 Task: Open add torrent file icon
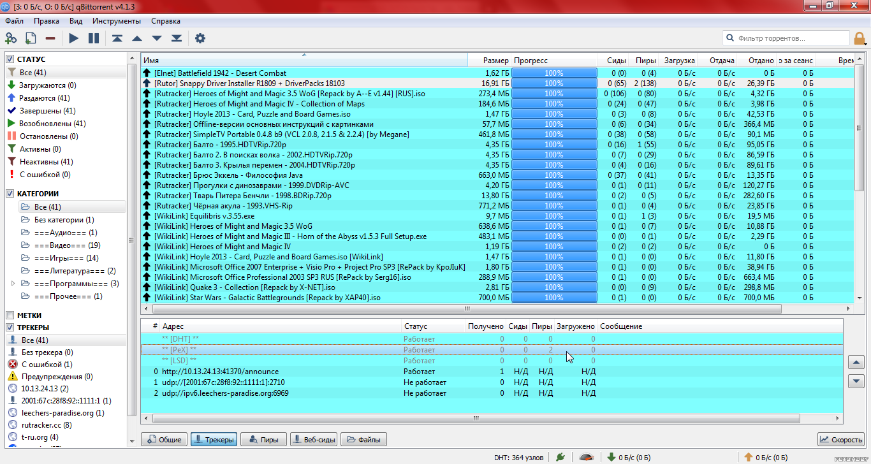[31, 38]
